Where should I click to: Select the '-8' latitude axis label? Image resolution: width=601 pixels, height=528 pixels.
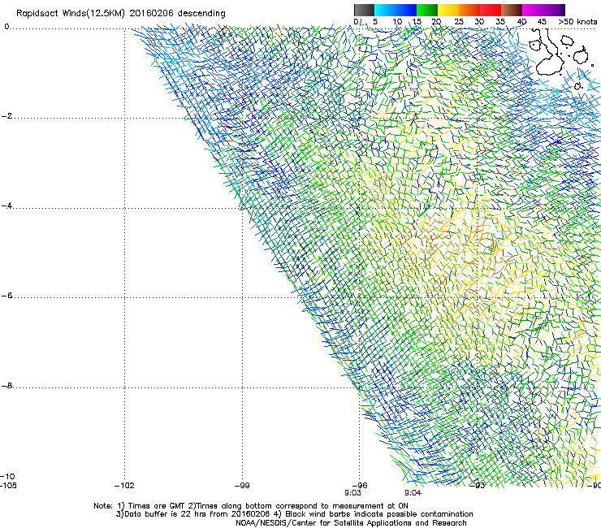pyautogui.click(x=7, y=386)
